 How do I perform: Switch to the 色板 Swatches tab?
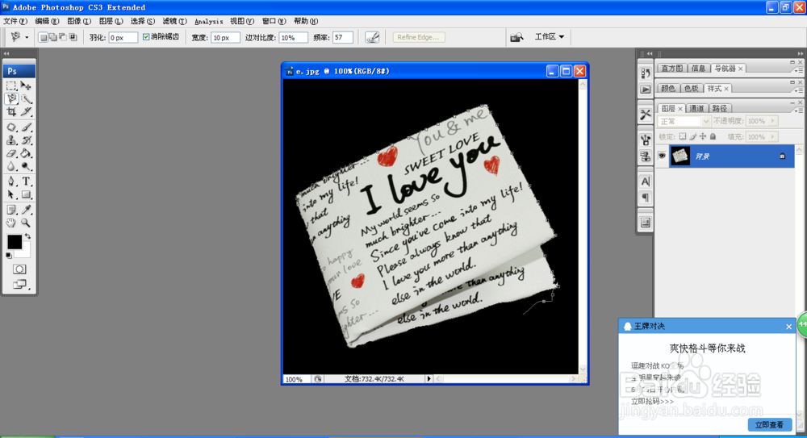coord(691,88)
